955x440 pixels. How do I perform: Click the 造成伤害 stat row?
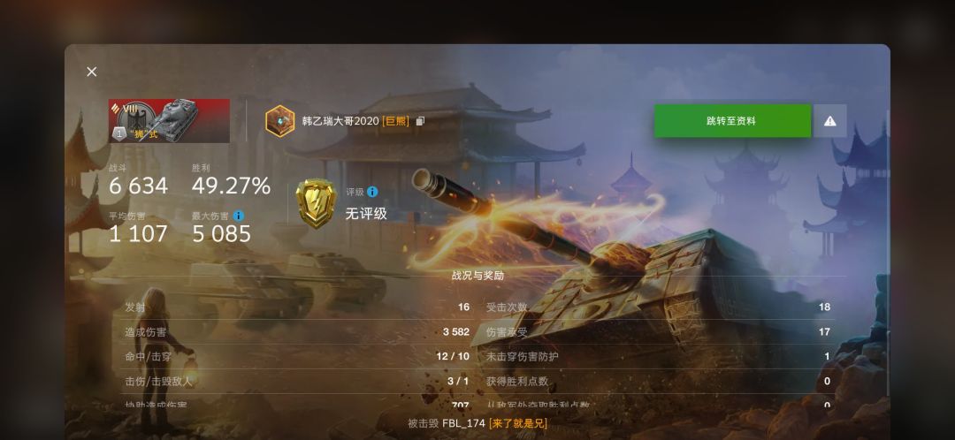coord(297,331)
